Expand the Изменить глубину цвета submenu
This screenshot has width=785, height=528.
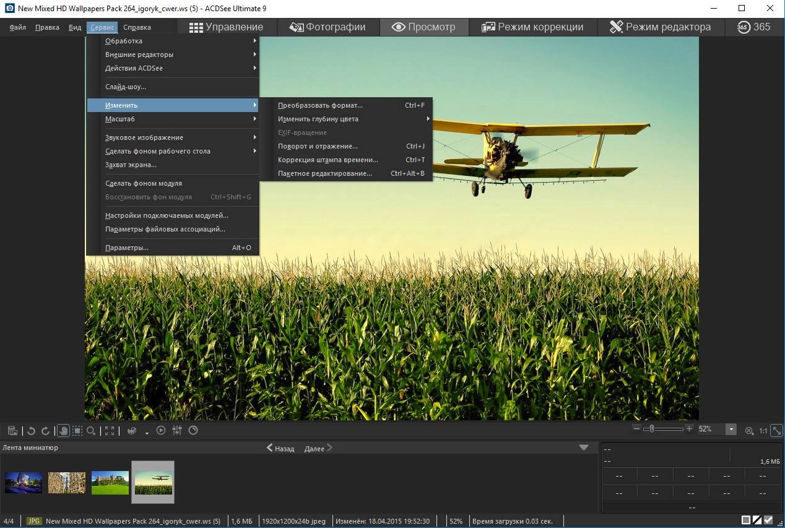pyautogui.click(x=345, y=119)
